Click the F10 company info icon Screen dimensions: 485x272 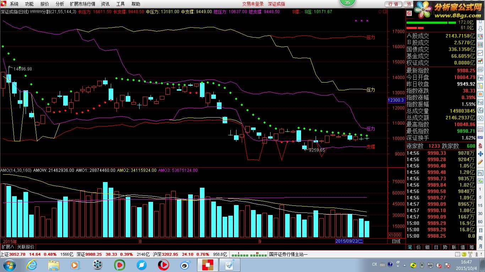480,77
